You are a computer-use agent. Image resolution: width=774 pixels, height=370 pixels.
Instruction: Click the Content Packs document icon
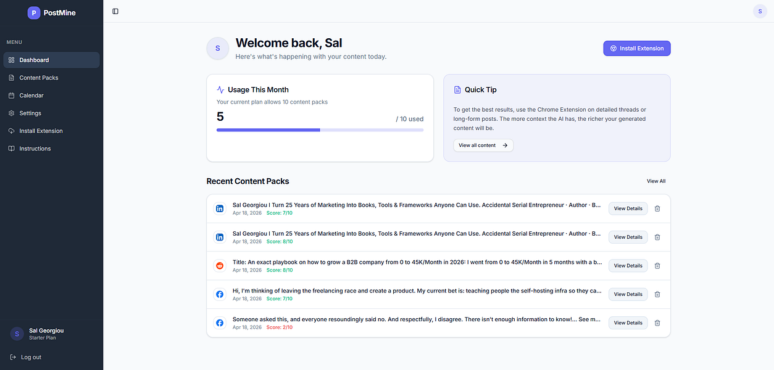click(x=12, y=78)
